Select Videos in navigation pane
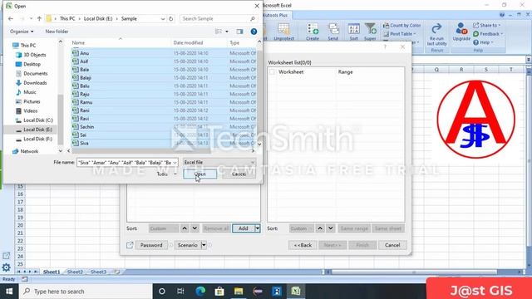 [x=30, y=110]
